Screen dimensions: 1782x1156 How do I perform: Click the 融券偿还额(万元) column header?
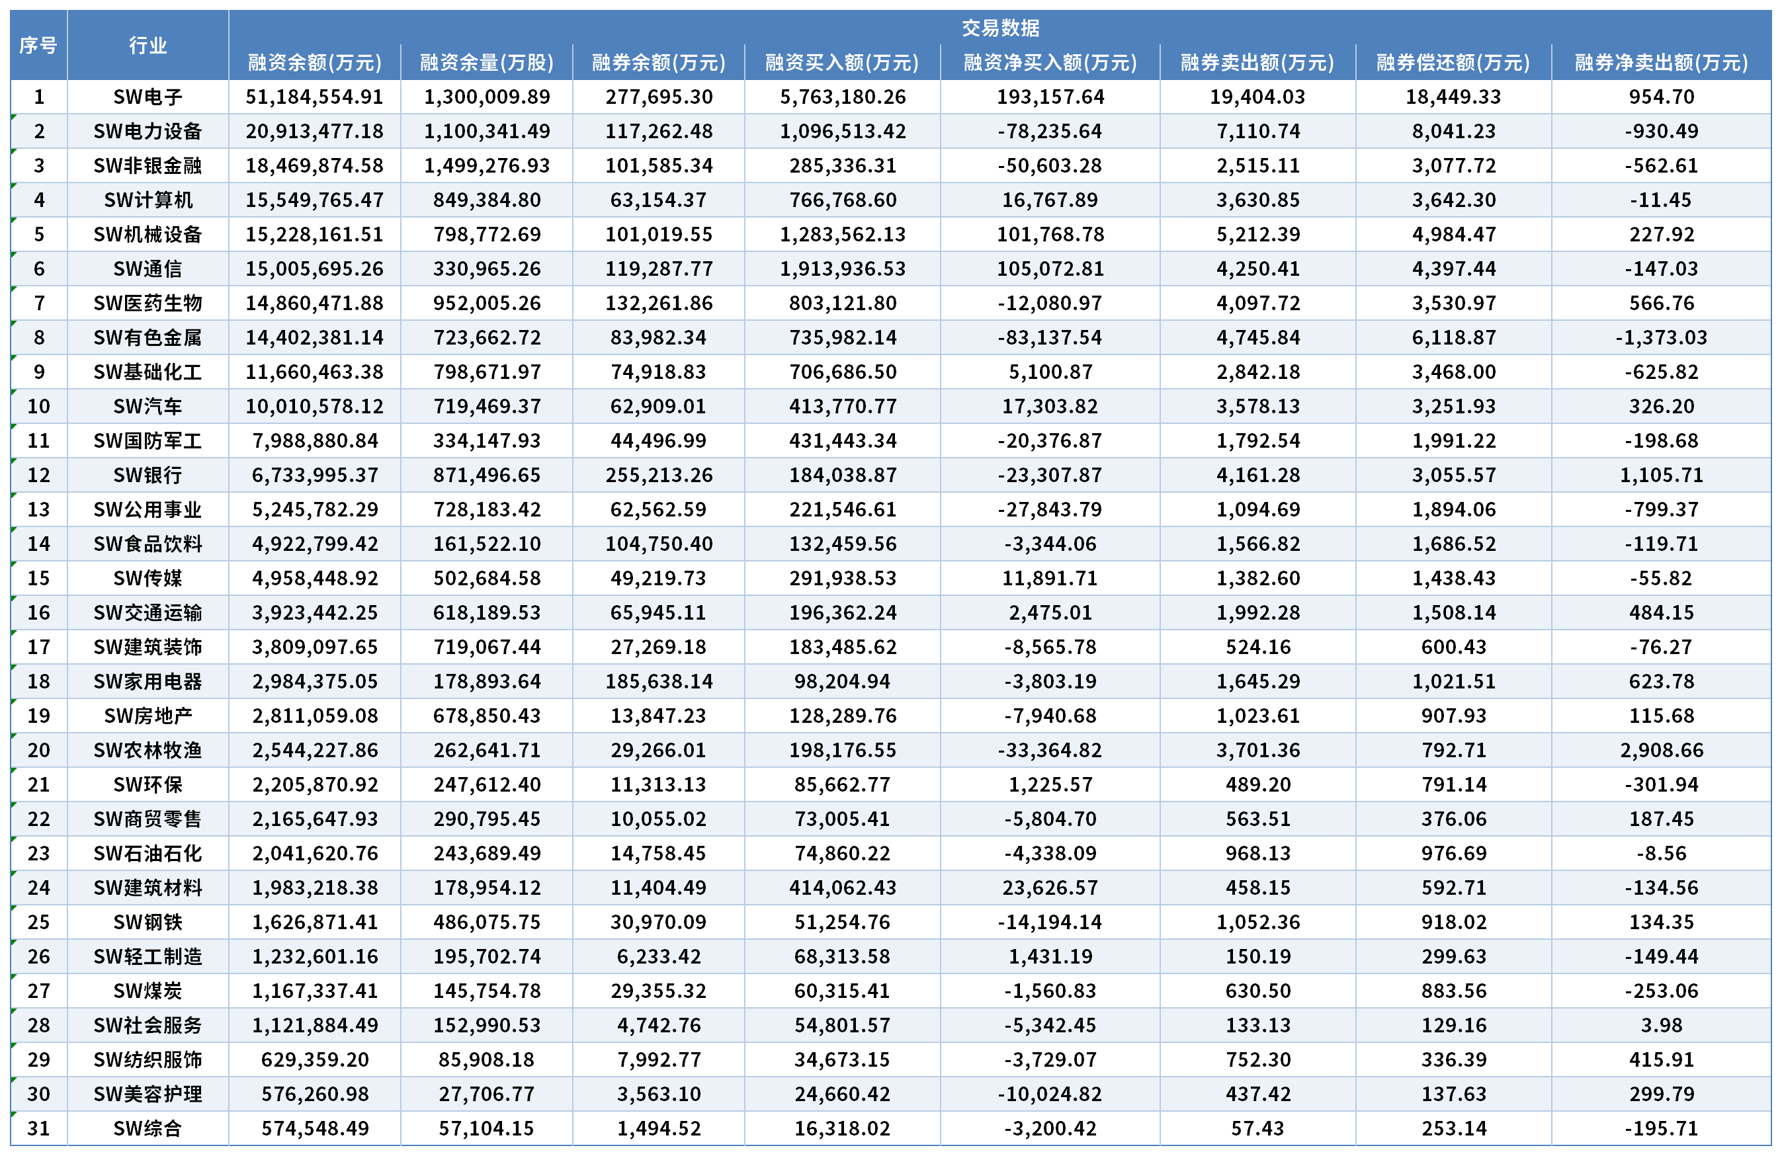(x=1453, y=62)
